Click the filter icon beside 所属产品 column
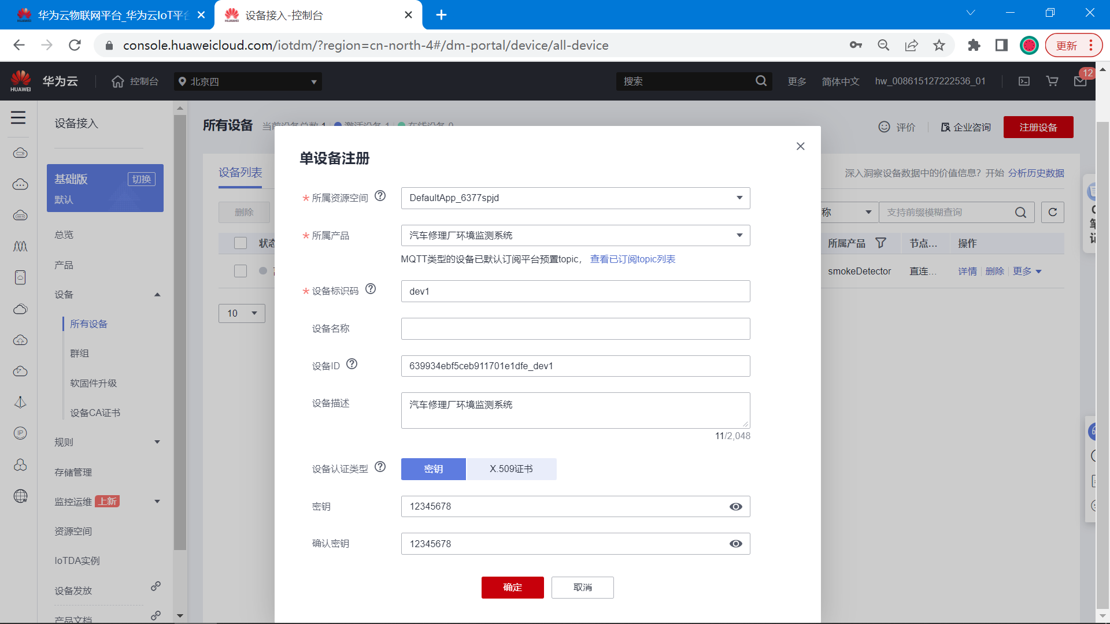Screen dimensions: 1110x624 coord(880,243)
